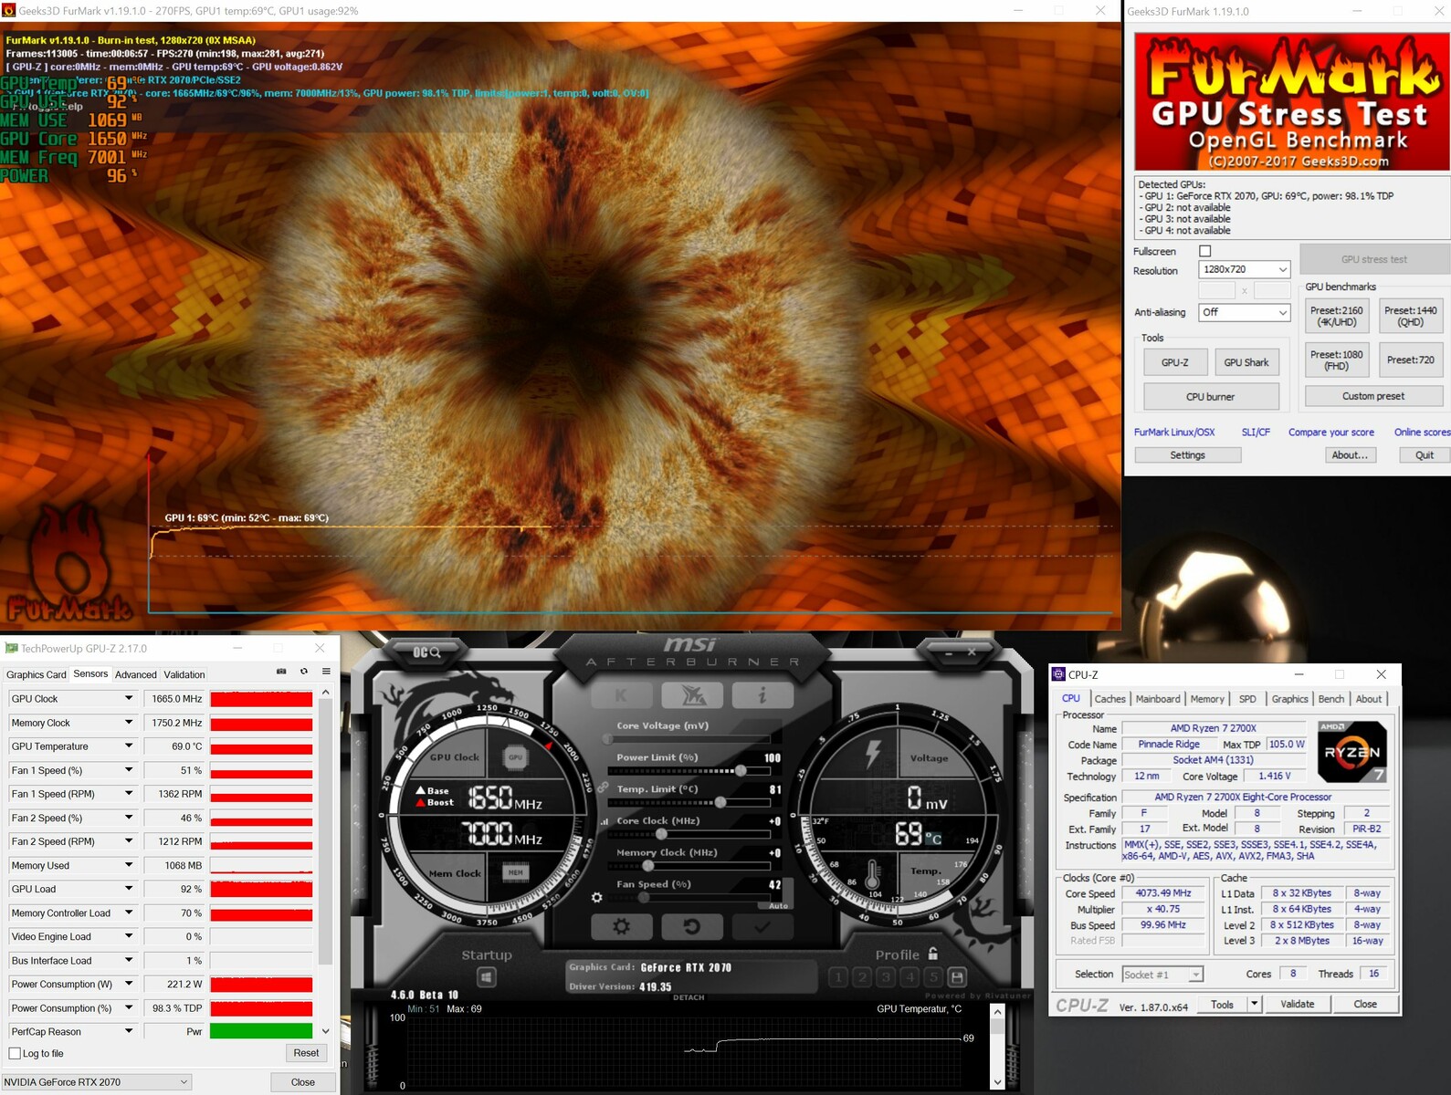Click the FurMark banner logo image
The height and width of the screenshot is (1095, 1451).
[1291, 101]
